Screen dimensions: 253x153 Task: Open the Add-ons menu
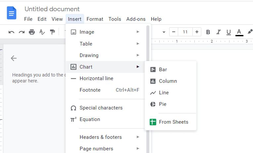(136, 19)
